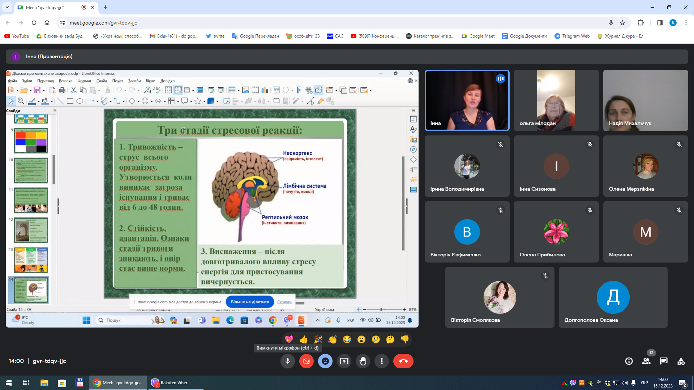Open Microsoft Store from the taskbar
This screenshot has width=694, height=390.
point(62,383)
